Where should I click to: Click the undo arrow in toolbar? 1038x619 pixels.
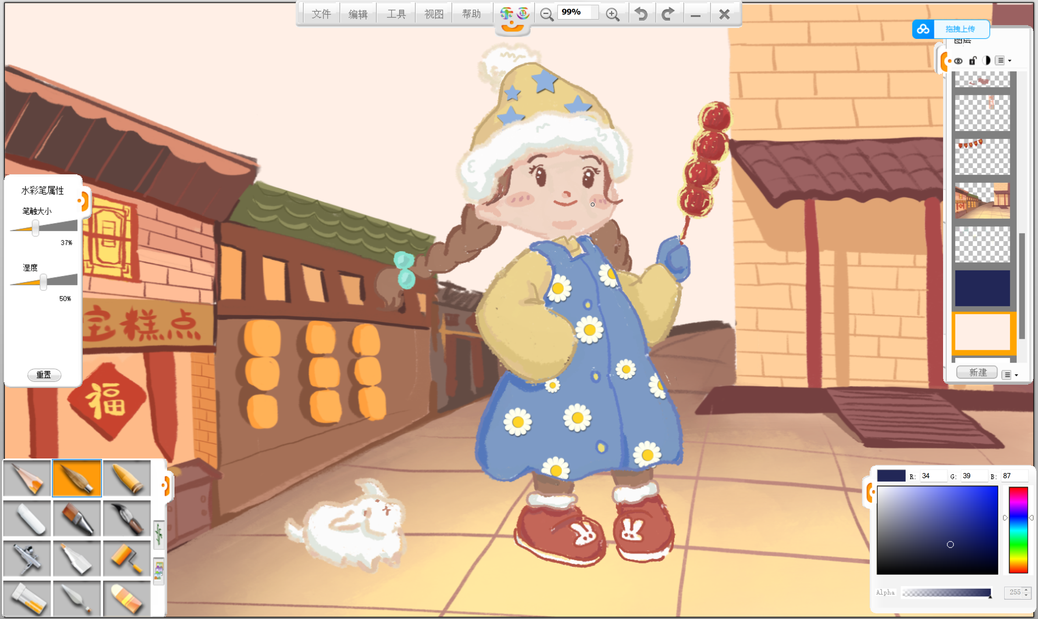tap(641, 14)
